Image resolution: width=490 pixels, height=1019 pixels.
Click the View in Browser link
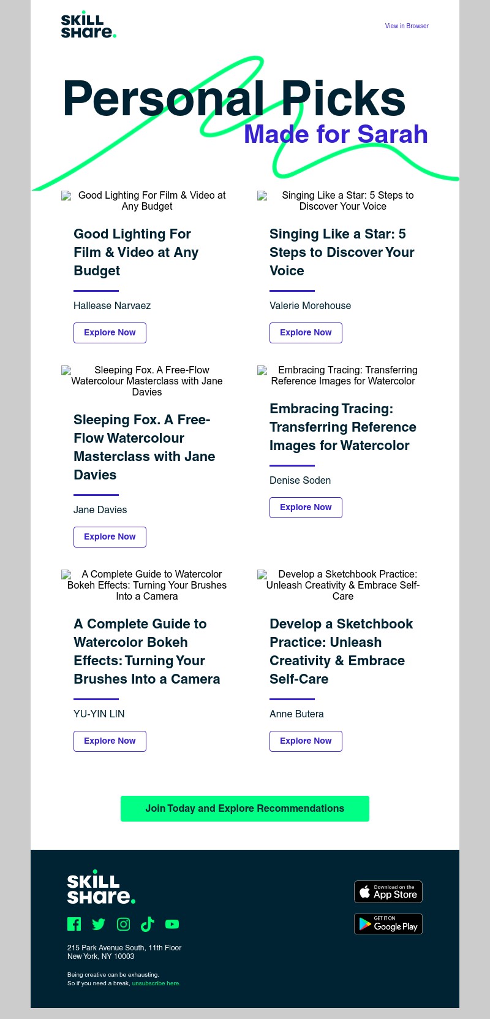[407, 26]
